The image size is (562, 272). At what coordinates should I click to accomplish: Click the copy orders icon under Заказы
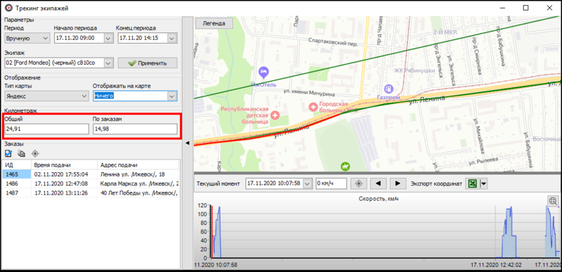(22, 153)
